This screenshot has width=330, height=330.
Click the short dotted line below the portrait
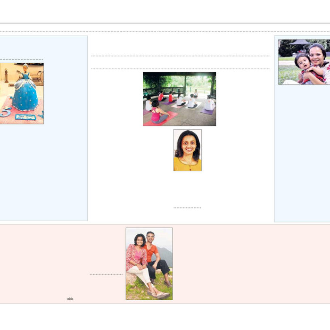187,207
